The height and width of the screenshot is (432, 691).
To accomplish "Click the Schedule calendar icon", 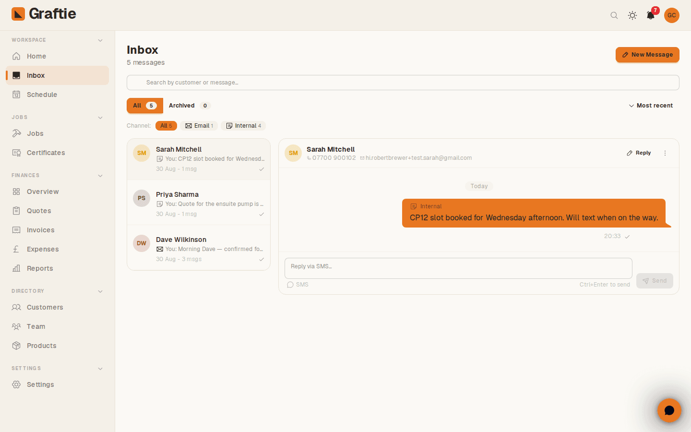I will point(16,95).
